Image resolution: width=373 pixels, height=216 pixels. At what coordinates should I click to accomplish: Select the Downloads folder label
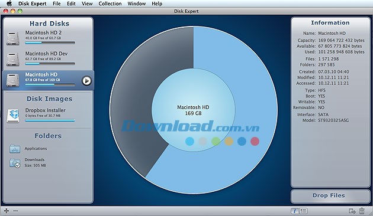pos(34,159)
